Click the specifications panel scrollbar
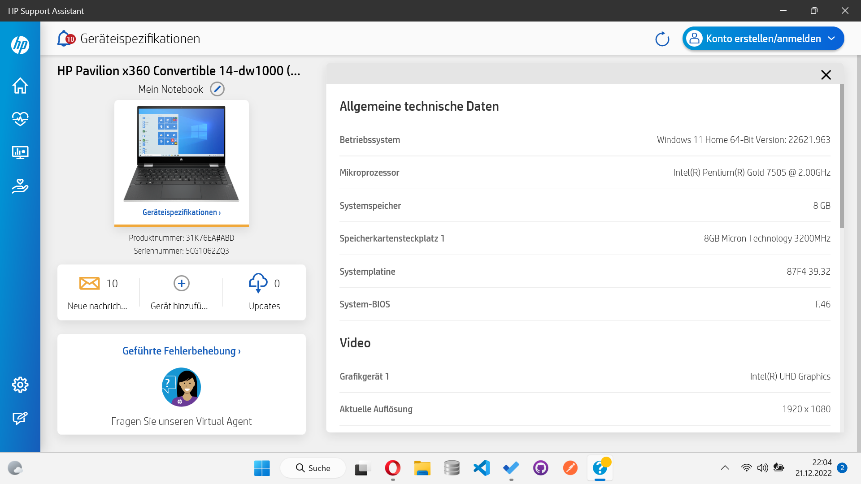The height and width of the screenshot is (484, 861). [842, 157]
